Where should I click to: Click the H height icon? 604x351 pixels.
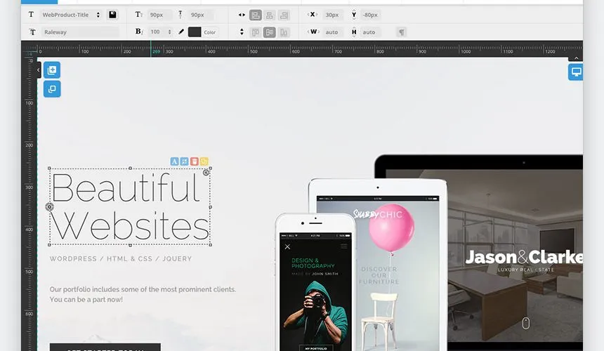click(354, 32)
